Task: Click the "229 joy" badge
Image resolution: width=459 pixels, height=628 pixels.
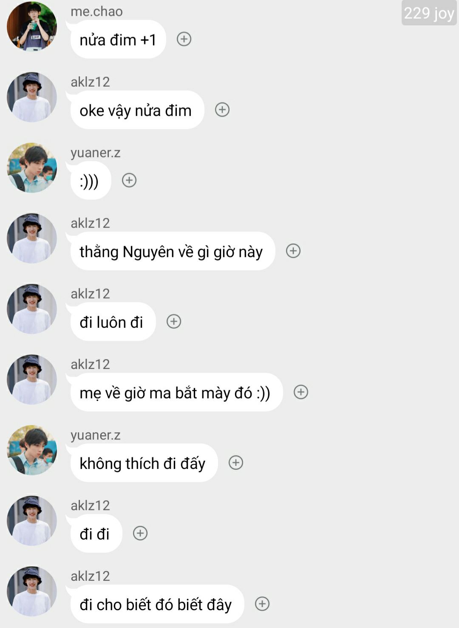Action: [x=429, y=13]
